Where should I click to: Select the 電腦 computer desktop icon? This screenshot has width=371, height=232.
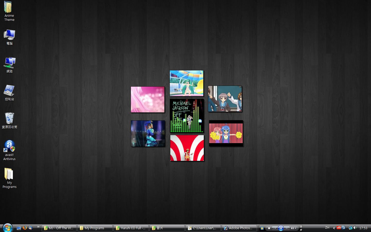point(9,37)
